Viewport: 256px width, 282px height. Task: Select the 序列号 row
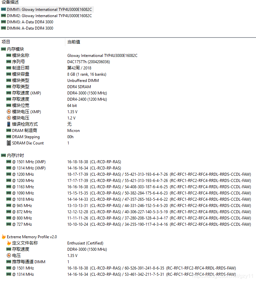[18, 62]
